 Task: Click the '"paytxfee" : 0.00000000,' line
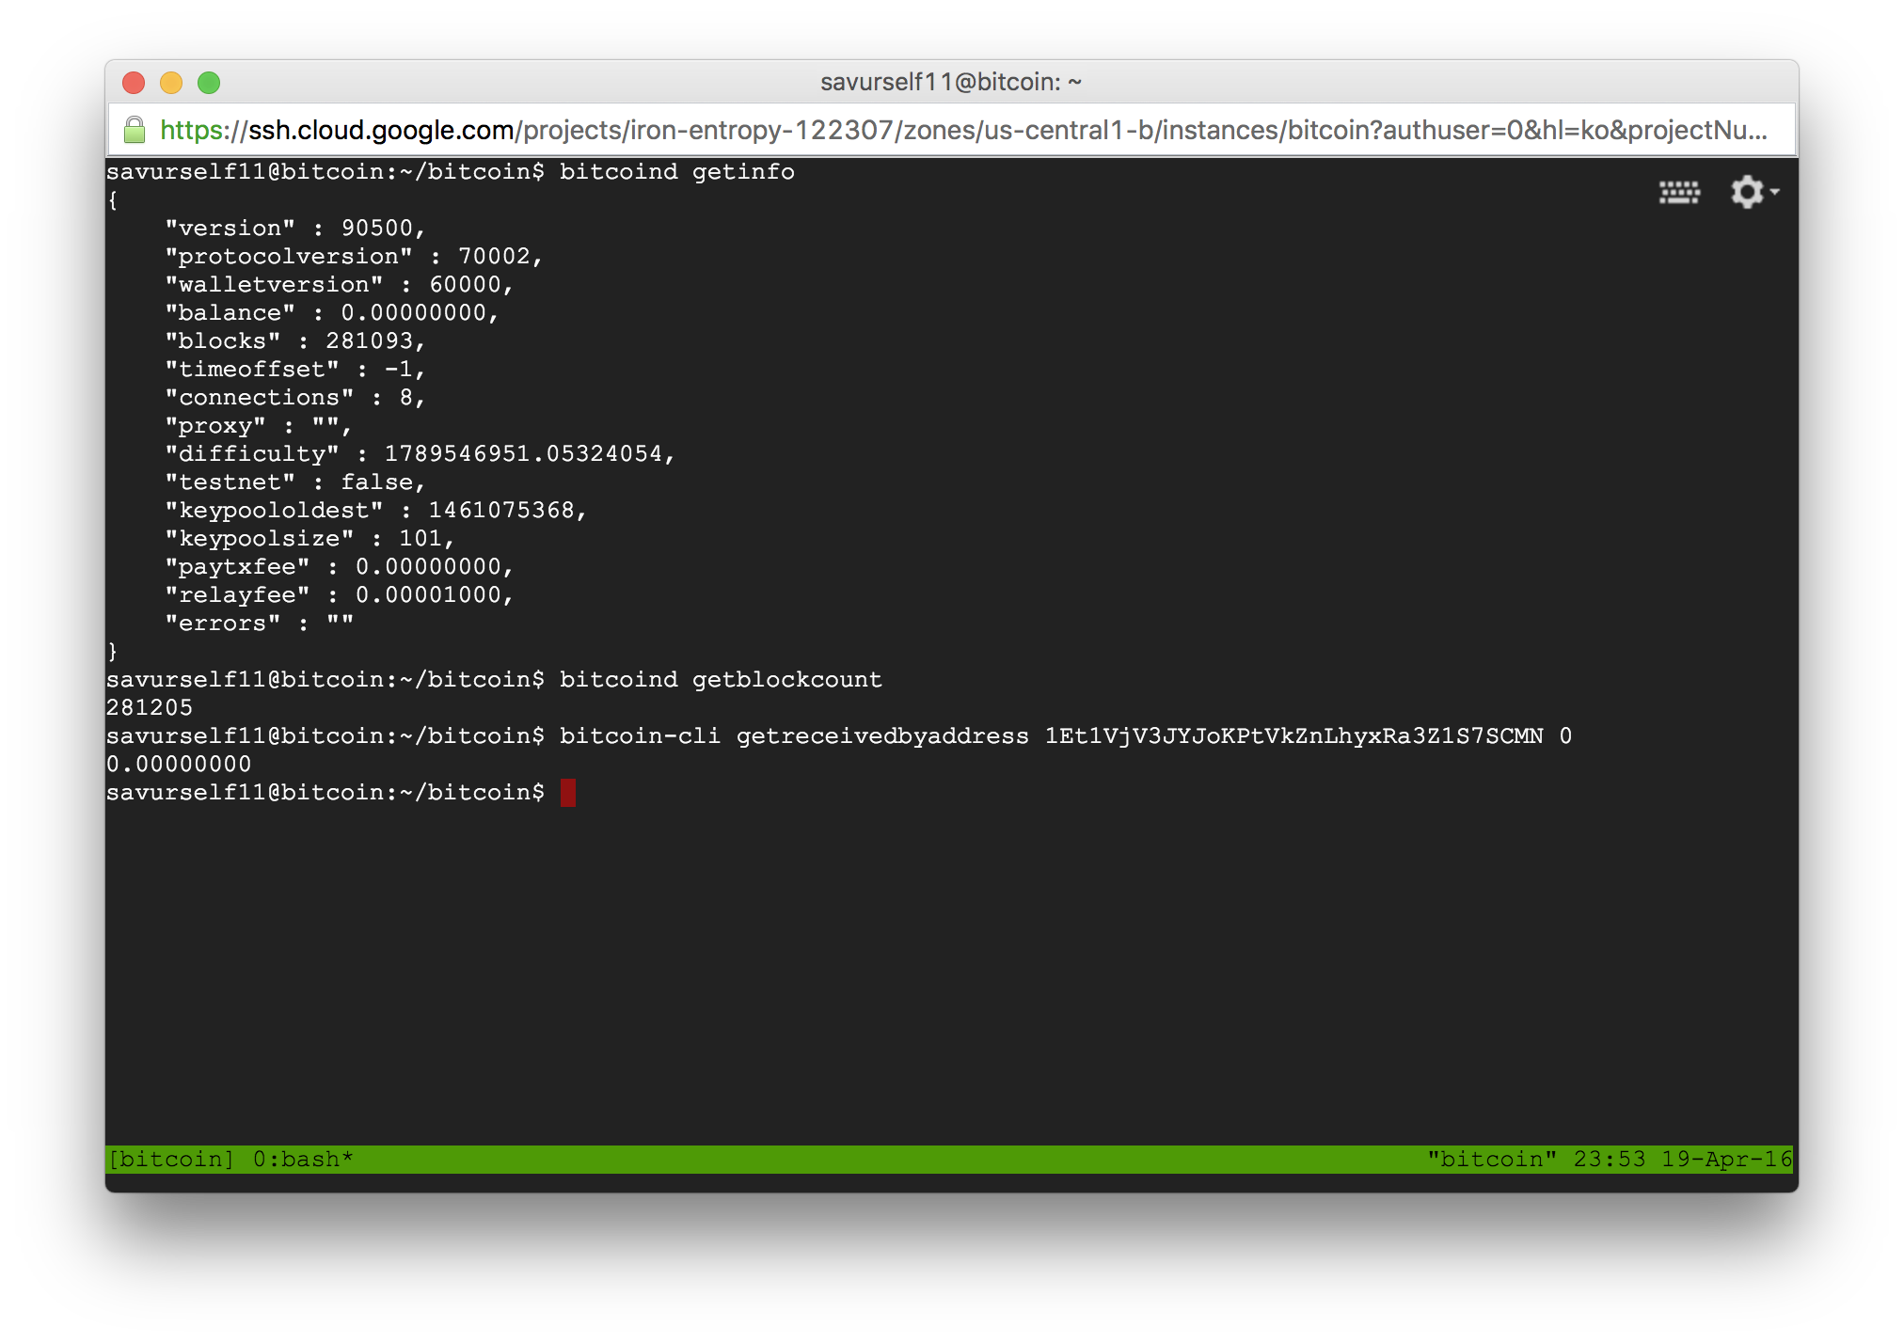point(340,566)
